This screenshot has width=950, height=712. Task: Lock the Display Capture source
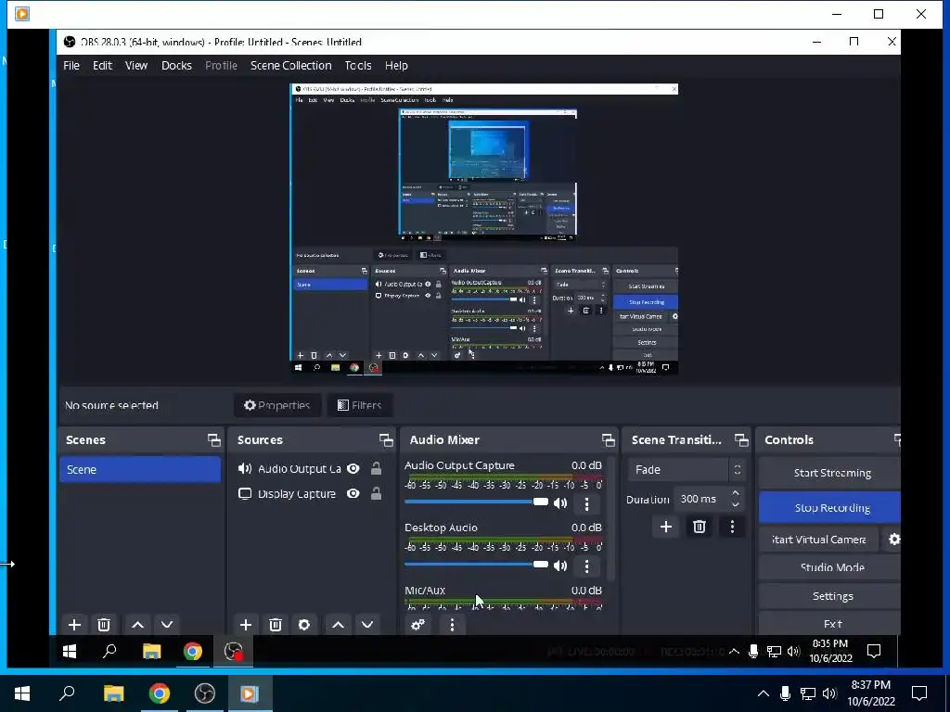(377, 493)
